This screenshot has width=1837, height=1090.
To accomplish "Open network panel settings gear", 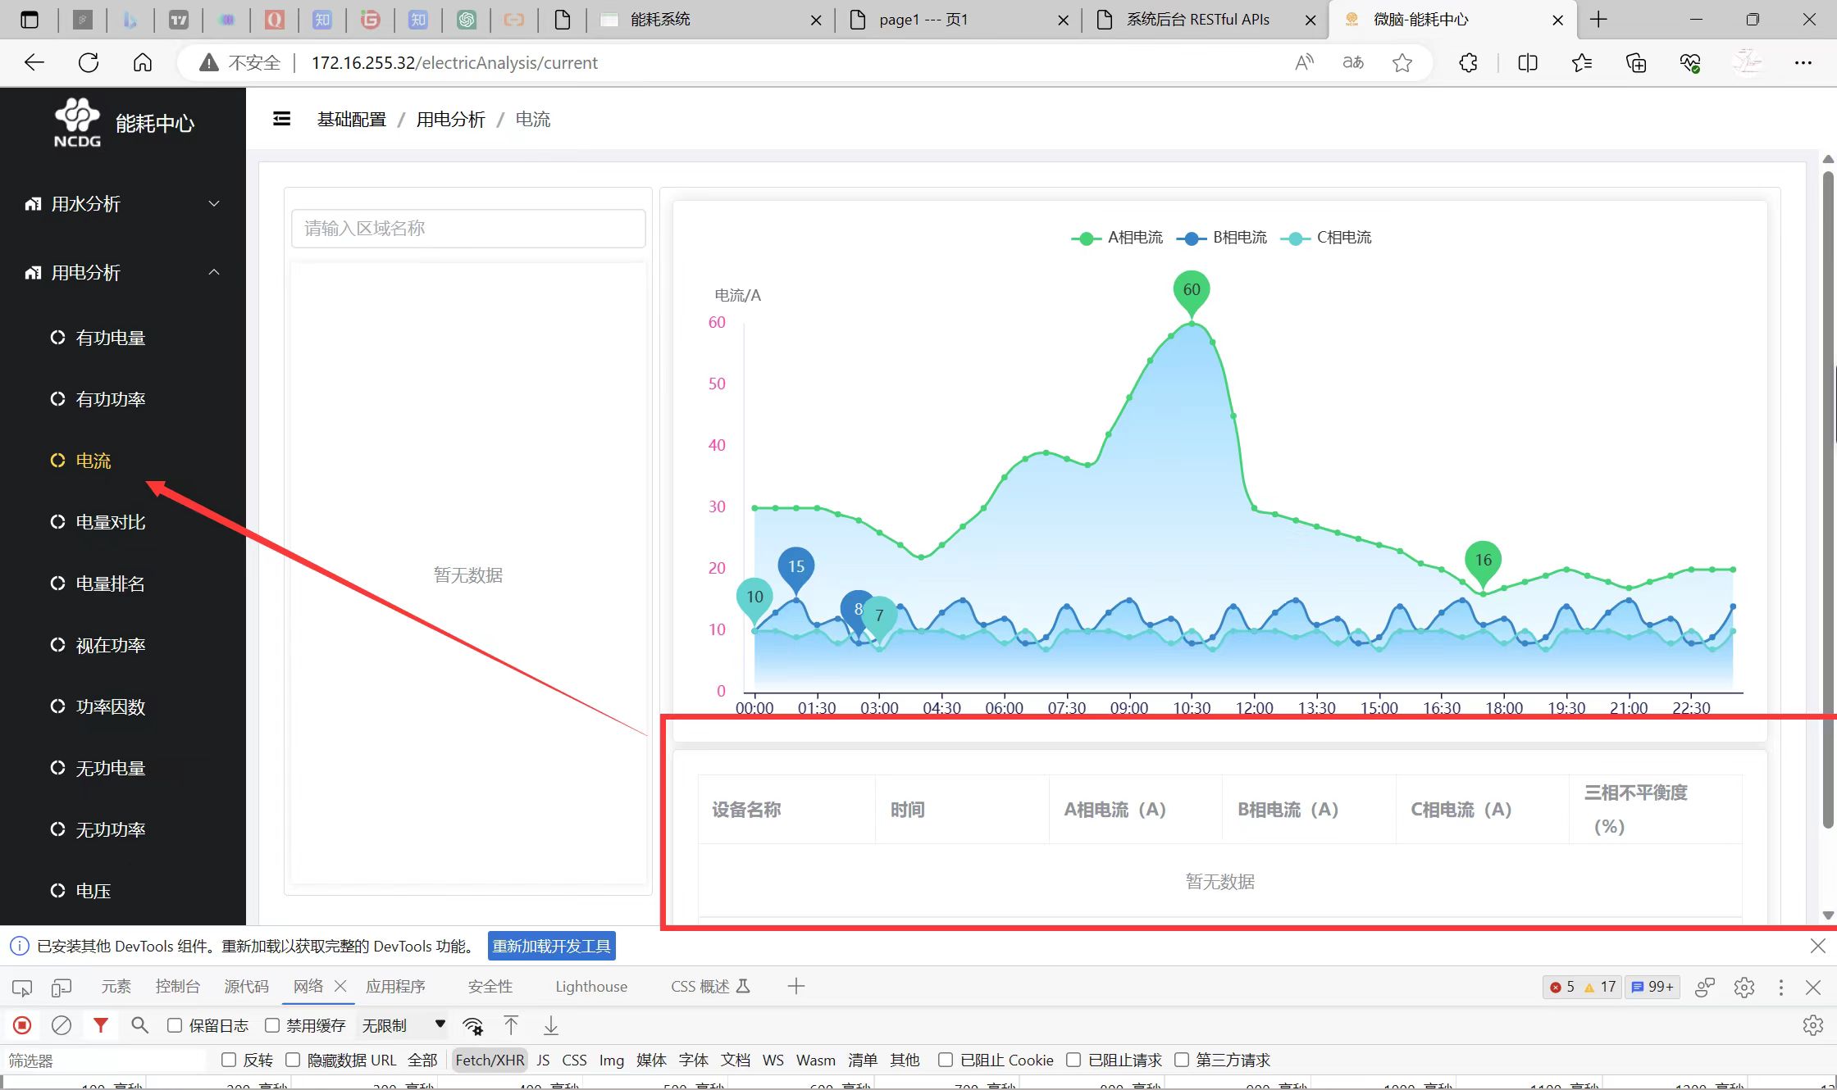I will tap(1813, 1025).
